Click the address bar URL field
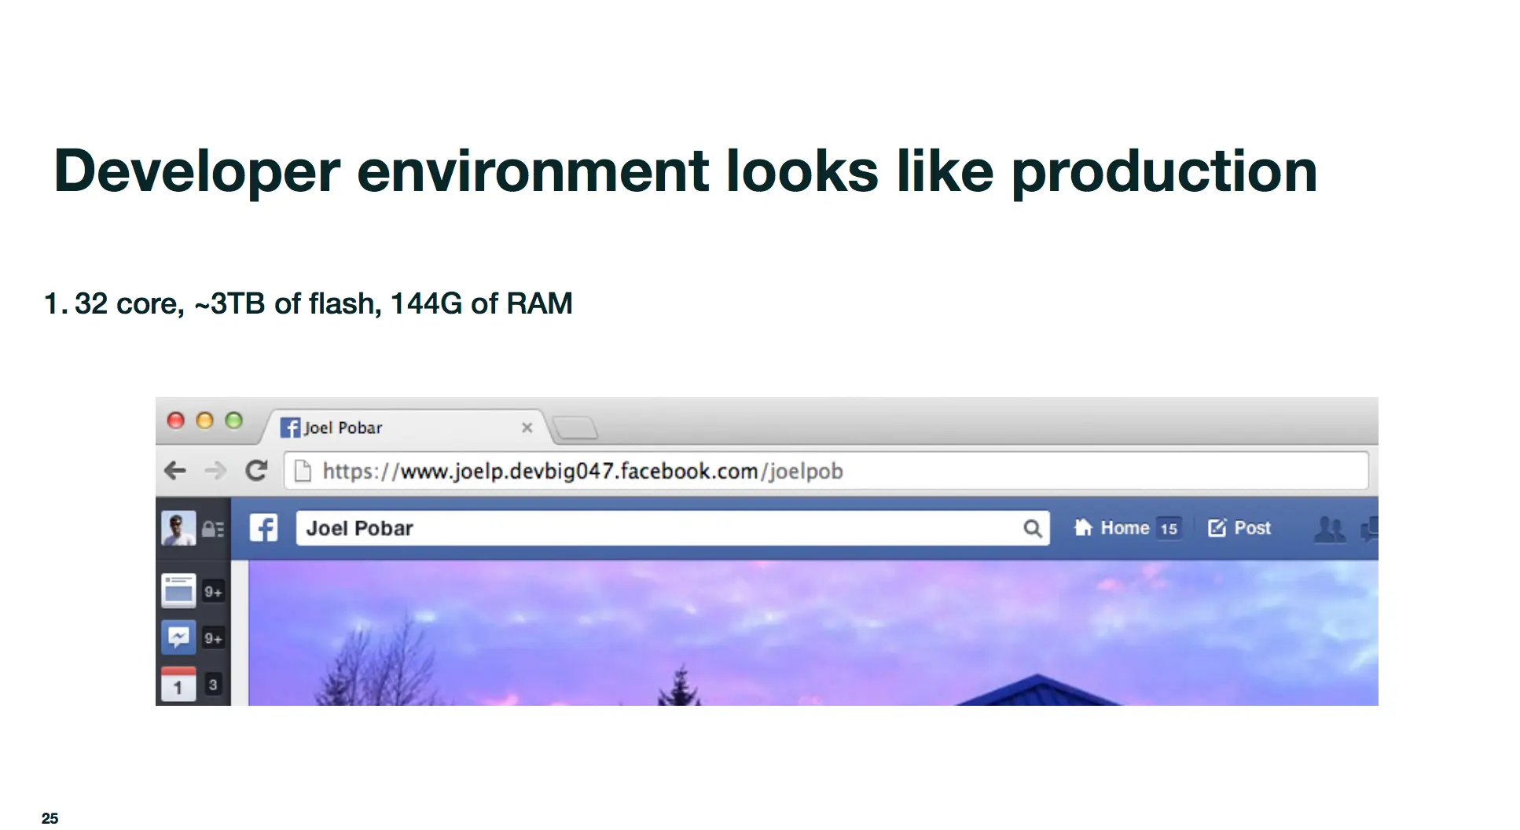This screenshot has width=1520, height=830. pyautogui.click(x=826, y=471)
